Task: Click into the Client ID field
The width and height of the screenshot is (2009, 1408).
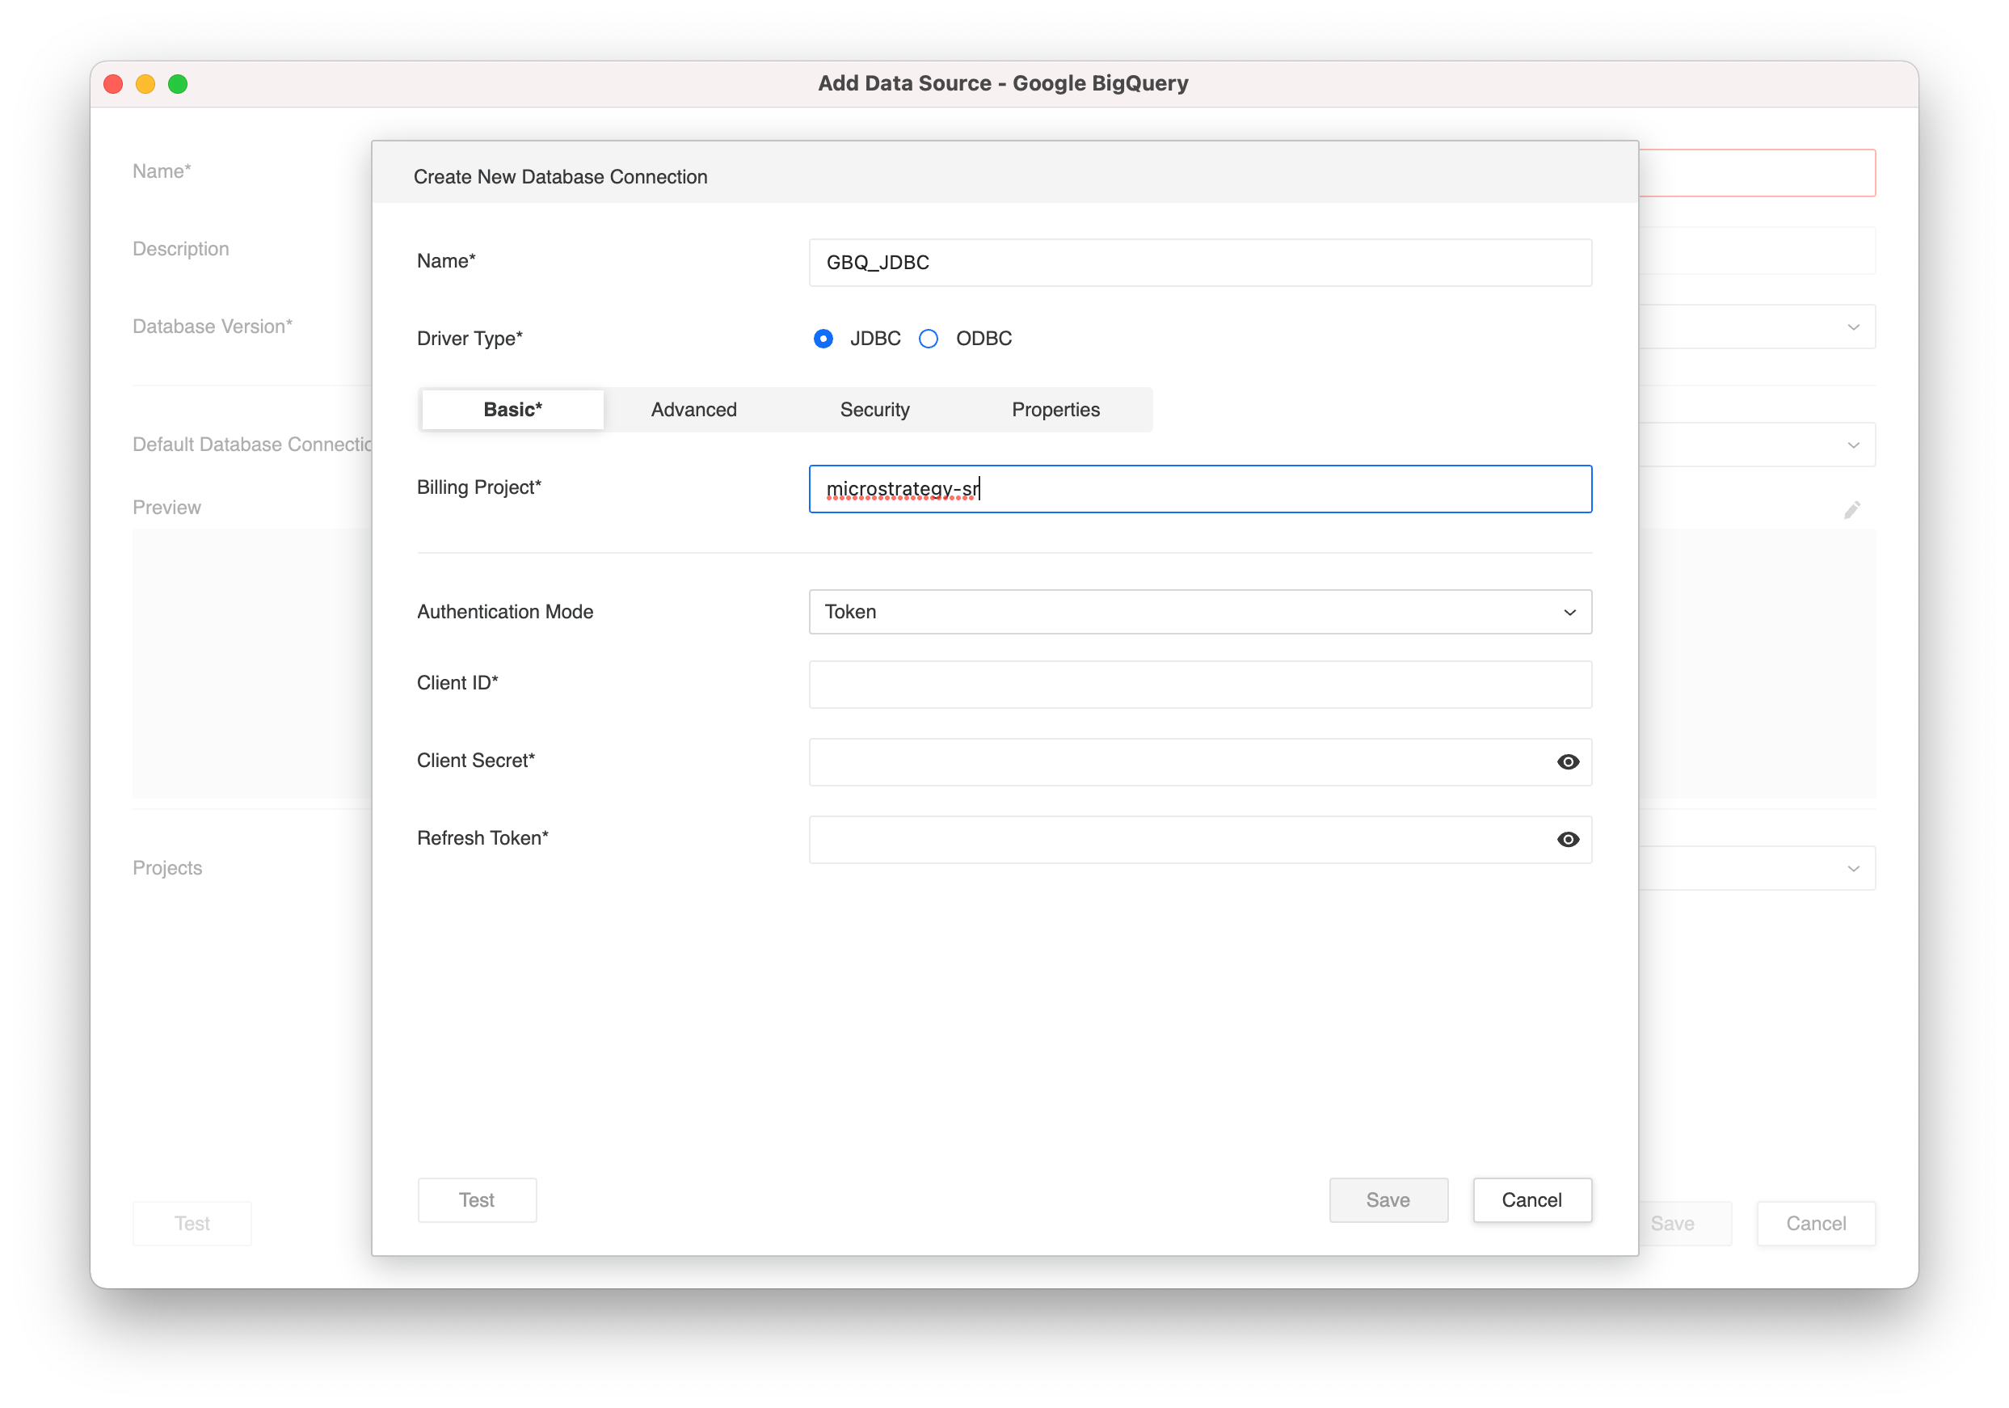Action: 1199,684
